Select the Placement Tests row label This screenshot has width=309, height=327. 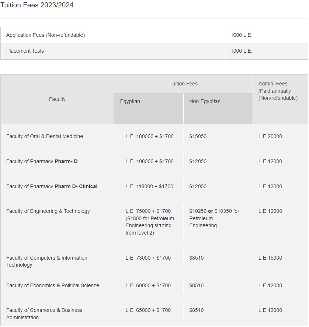[x=25, y=51]
